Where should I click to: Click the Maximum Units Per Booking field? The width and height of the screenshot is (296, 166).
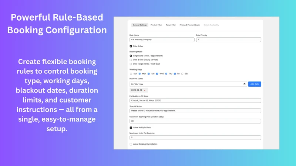tap(195, 138)
